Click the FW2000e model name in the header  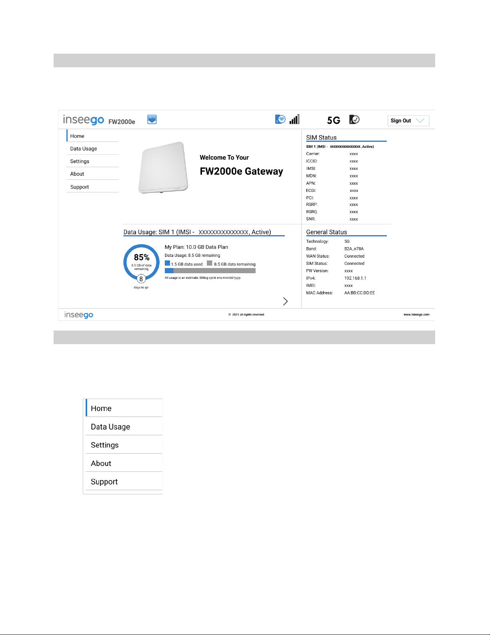(x=122, y=122)
